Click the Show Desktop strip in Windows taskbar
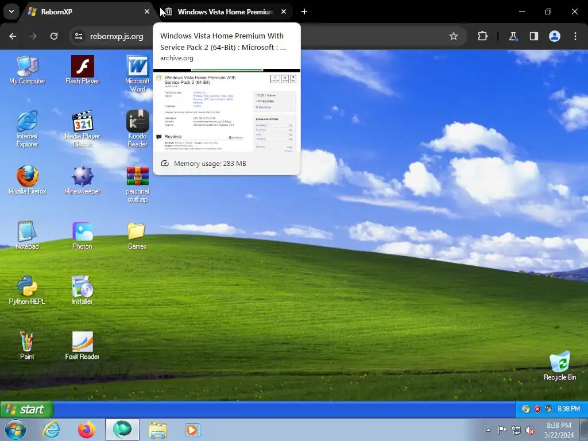Image resolution: width=588 pixels, height=441 pixels. [584, 430]
